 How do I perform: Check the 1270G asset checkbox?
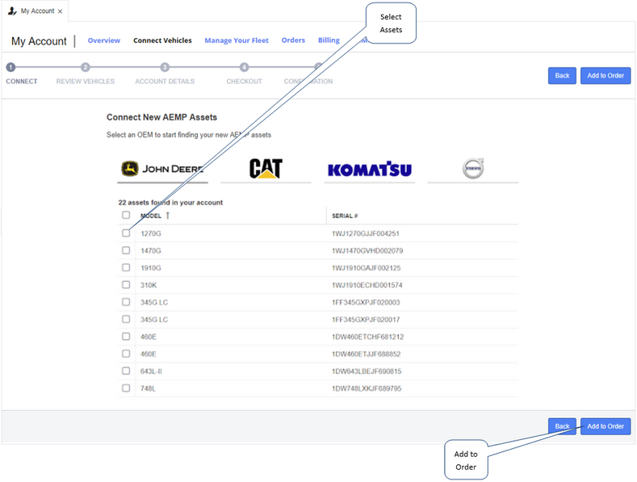coord(126,233)
